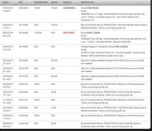This screenshot has width=152, height=131.
Task: Select reference number 41544106 in the last row
Action: tap(23, 123)
